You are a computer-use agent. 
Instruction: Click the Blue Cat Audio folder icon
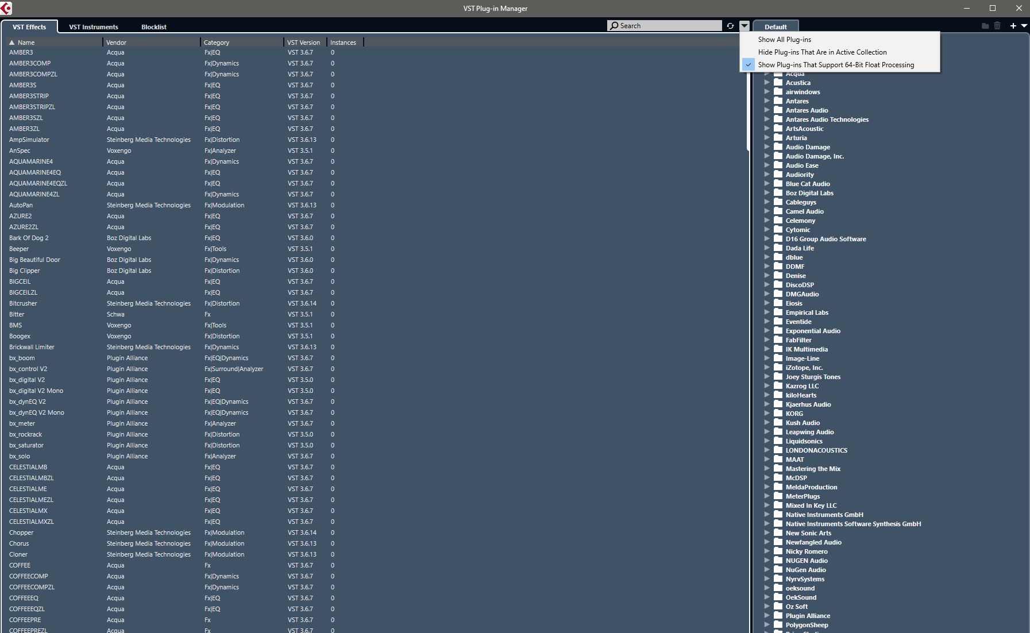(778, 183)
